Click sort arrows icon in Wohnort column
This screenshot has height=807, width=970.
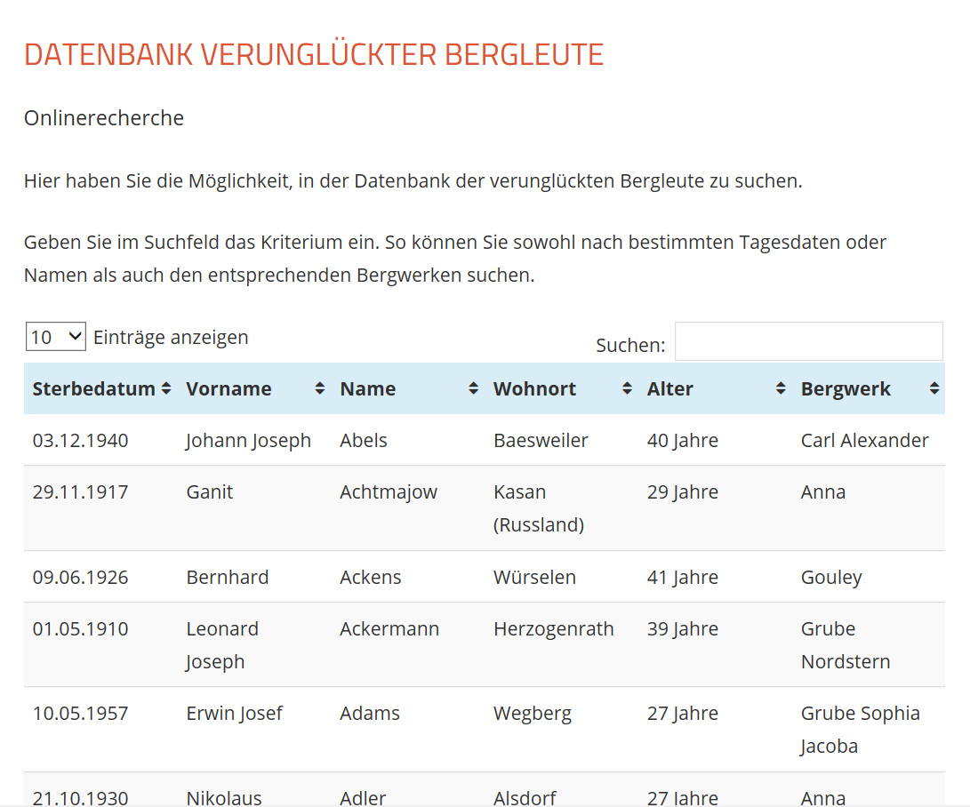[627, 388]
